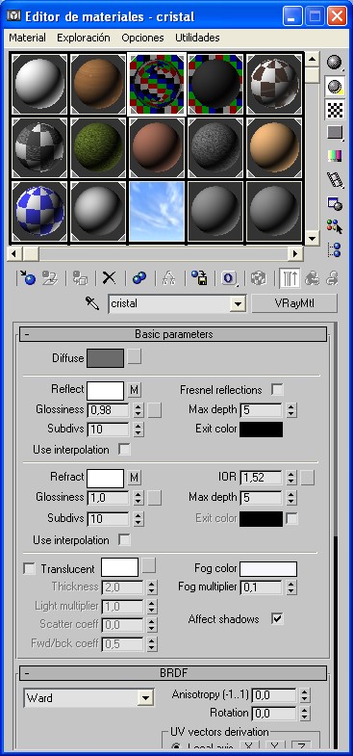This screenshot has height=756, width=353.
Task: Click the Diffuse map slot button
Action: coord(135,357)
